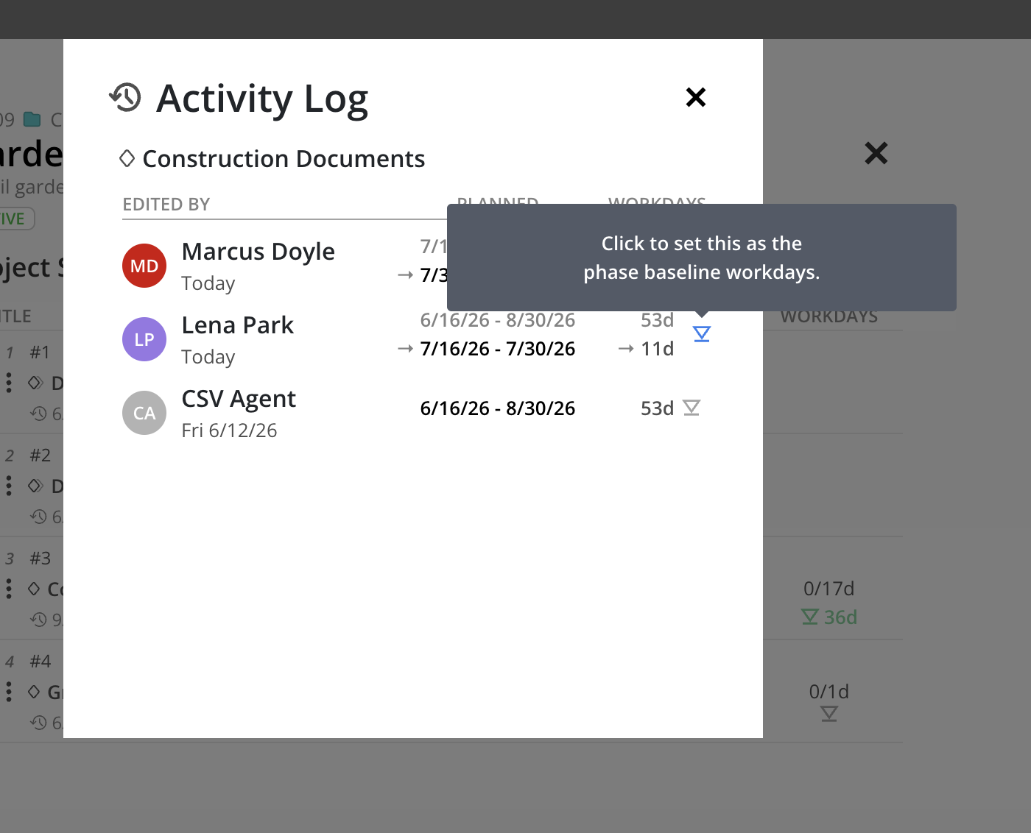Click the EDITED BY column header

166,205
